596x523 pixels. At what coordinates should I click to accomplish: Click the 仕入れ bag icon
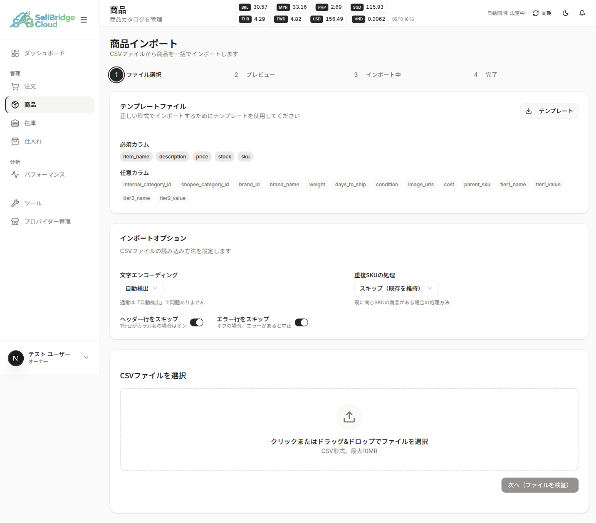tap(15, 141)
